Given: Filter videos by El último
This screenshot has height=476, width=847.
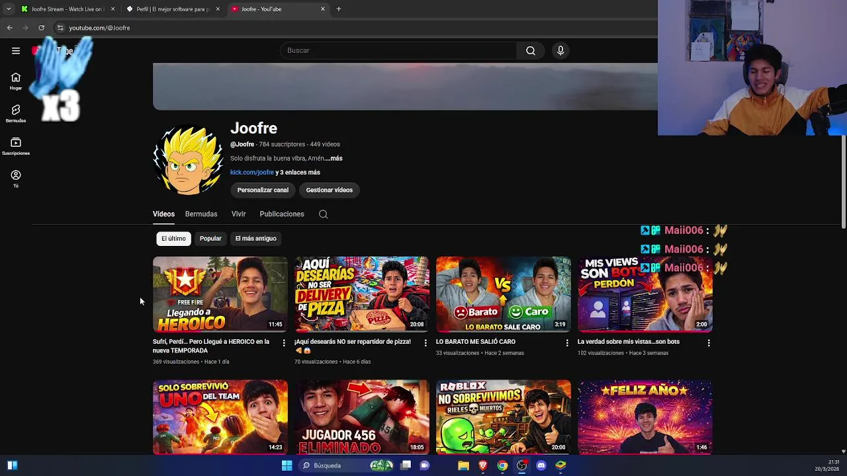Looking at the screenshot, I should click(x=173, y=239).
